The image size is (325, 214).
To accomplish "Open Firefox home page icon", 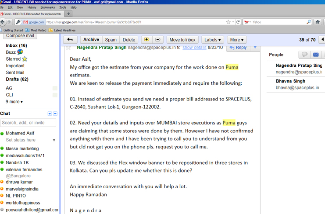I will [x=318, y=22].
